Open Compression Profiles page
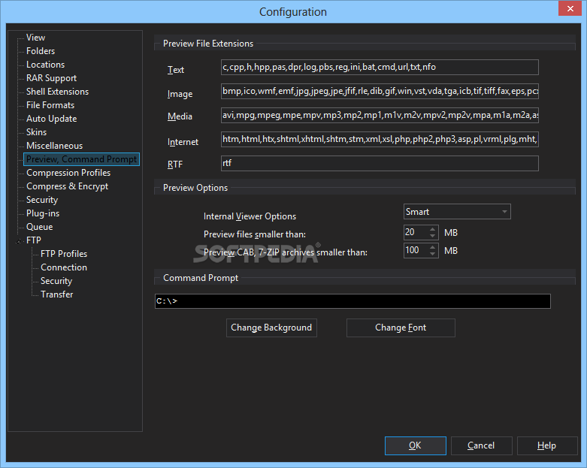The image size is (587, 468). 68,173
